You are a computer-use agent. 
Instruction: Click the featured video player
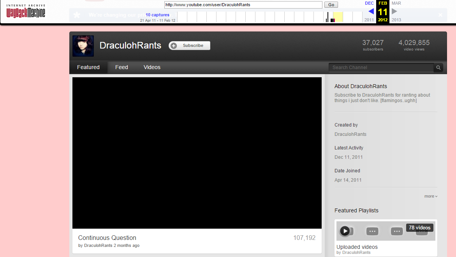[197, 153]
